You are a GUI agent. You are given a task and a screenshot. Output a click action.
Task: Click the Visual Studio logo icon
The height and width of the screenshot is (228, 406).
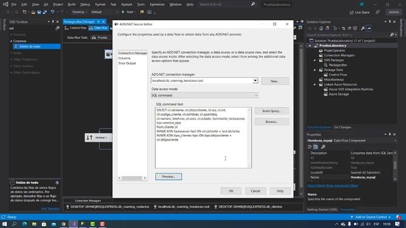coord(5,4)
